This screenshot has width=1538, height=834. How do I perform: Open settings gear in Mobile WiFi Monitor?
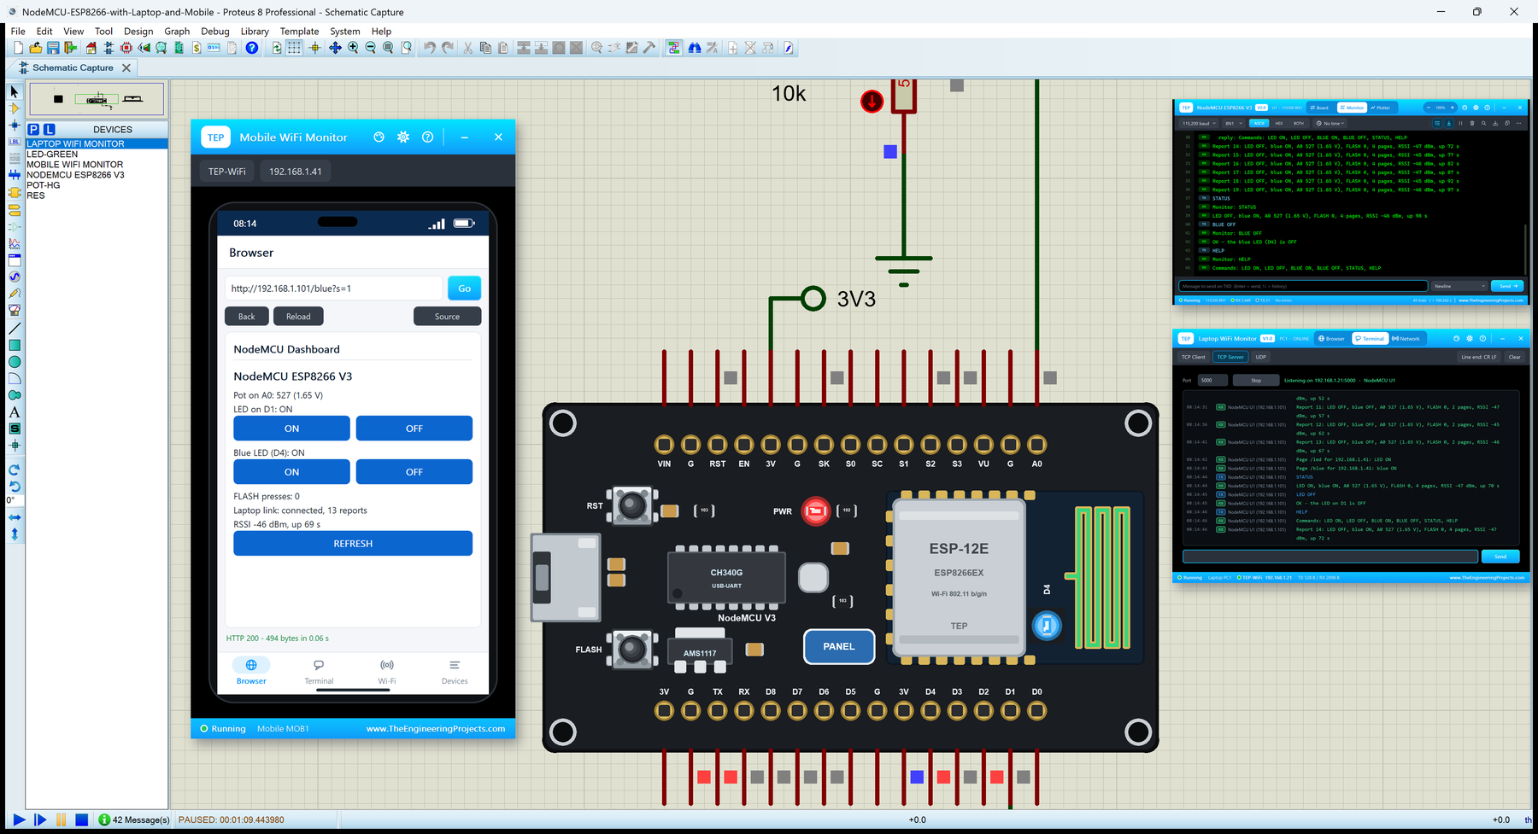pos(403,137)
